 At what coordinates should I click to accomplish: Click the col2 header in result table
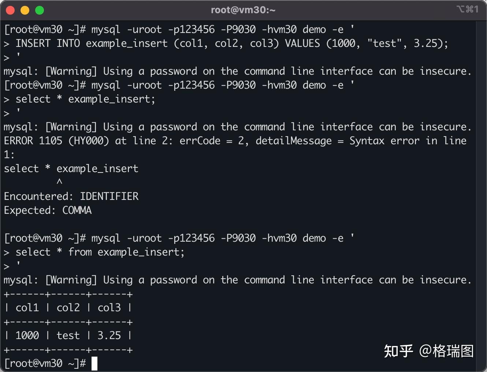coord(68,308)
